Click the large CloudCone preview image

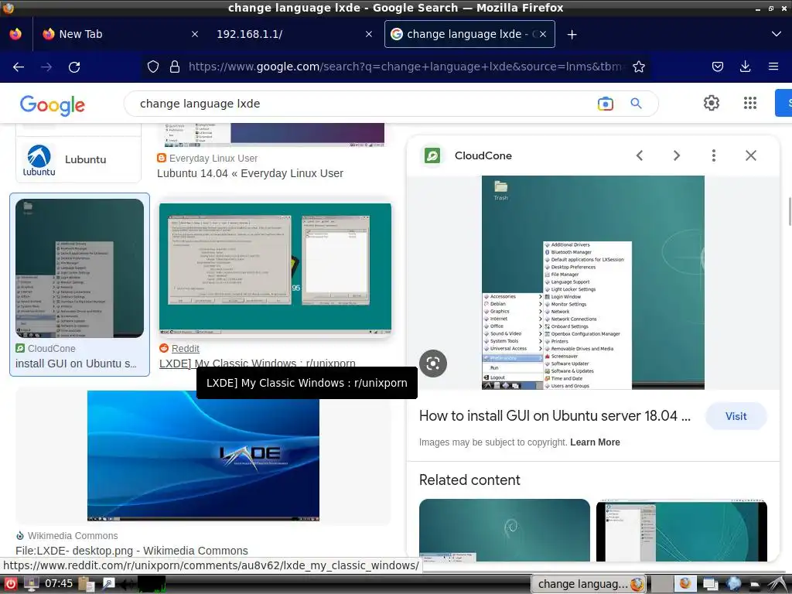(x=593, y=282)
